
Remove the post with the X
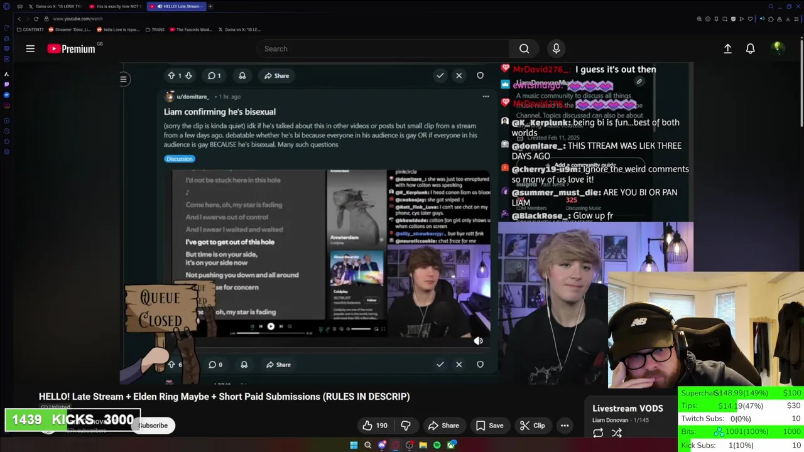(x=459, y=75)
